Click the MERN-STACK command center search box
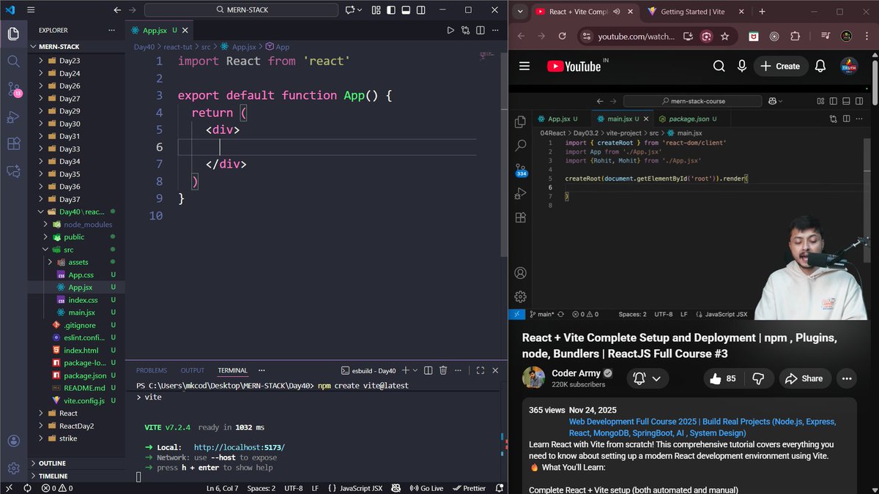 coord(241,10)
